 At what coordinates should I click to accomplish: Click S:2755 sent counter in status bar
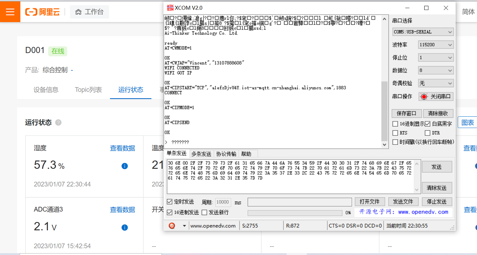pos(250,226)
